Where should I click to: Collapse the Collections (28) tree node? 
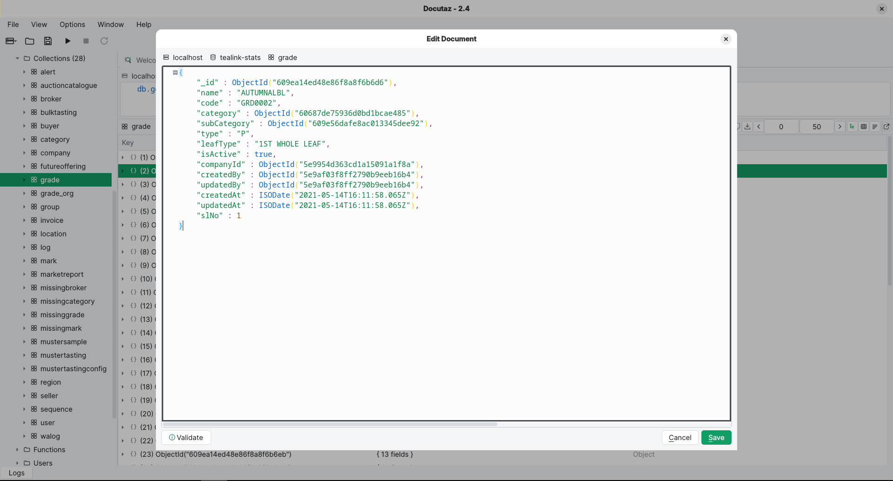[x=17, y=58]
